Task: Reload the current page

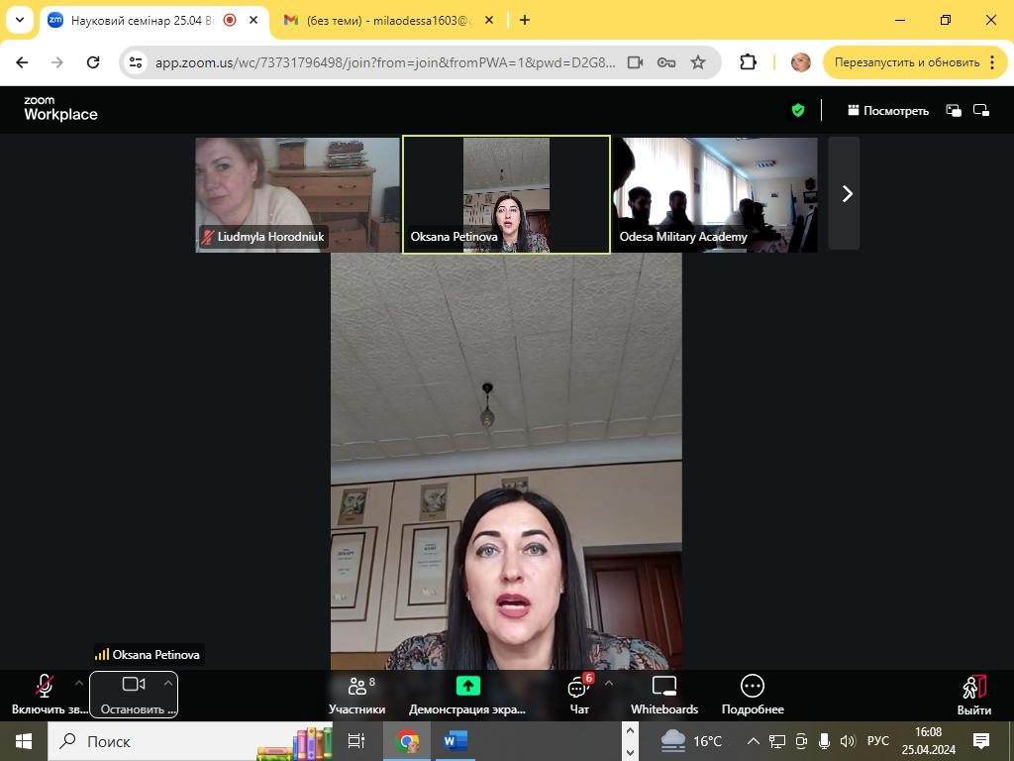Action: pyautogui.click(x=93, y=62)
